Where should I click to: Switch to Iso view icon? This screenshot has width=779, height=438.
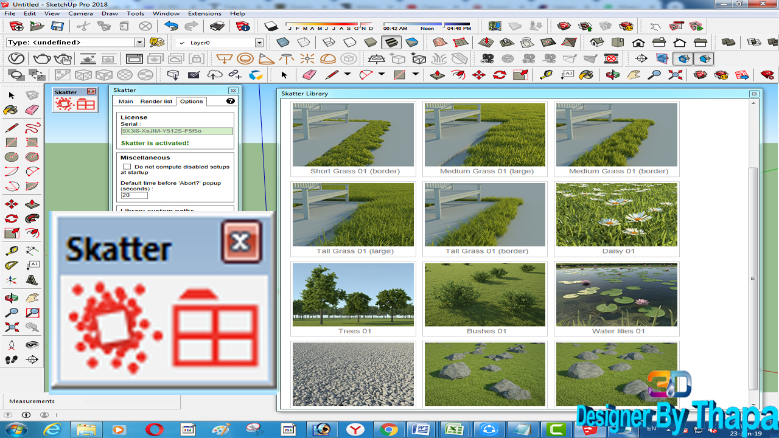click(x=597, y=43)
